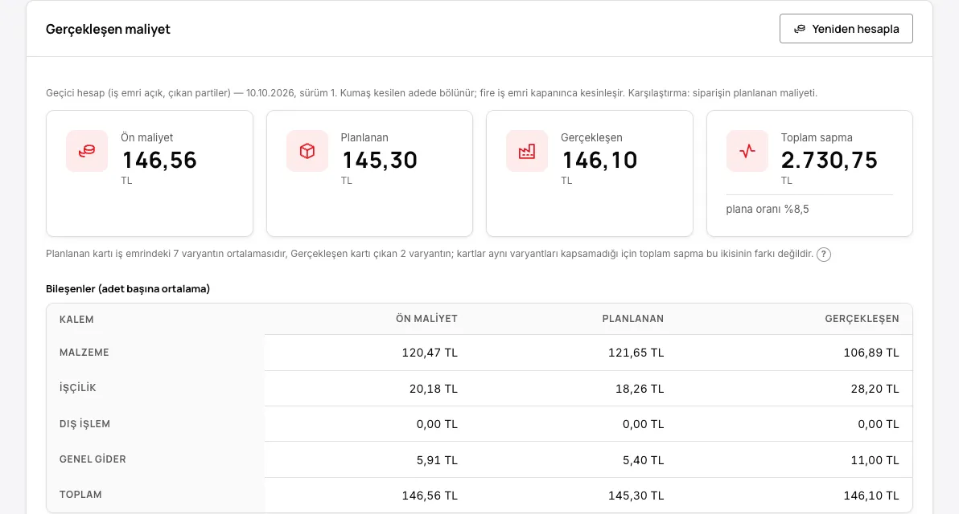Click the 145,30 TL cell in TOPLAM row
959x514 pixels.
636,496
